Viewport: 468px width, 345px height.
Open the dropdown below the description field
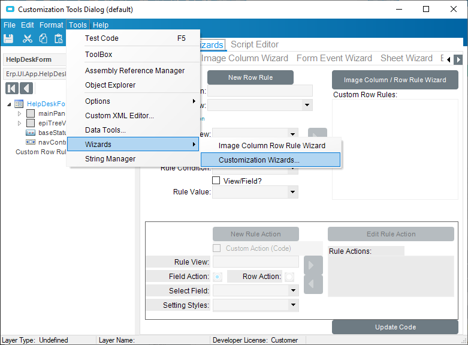pyautogui.click(x=307, y=105)
